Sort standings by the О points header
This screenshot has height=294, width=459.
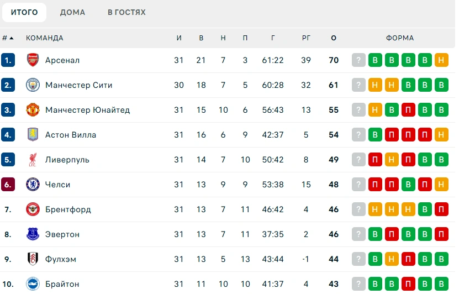pyautogui.click(x=333, y=38)
